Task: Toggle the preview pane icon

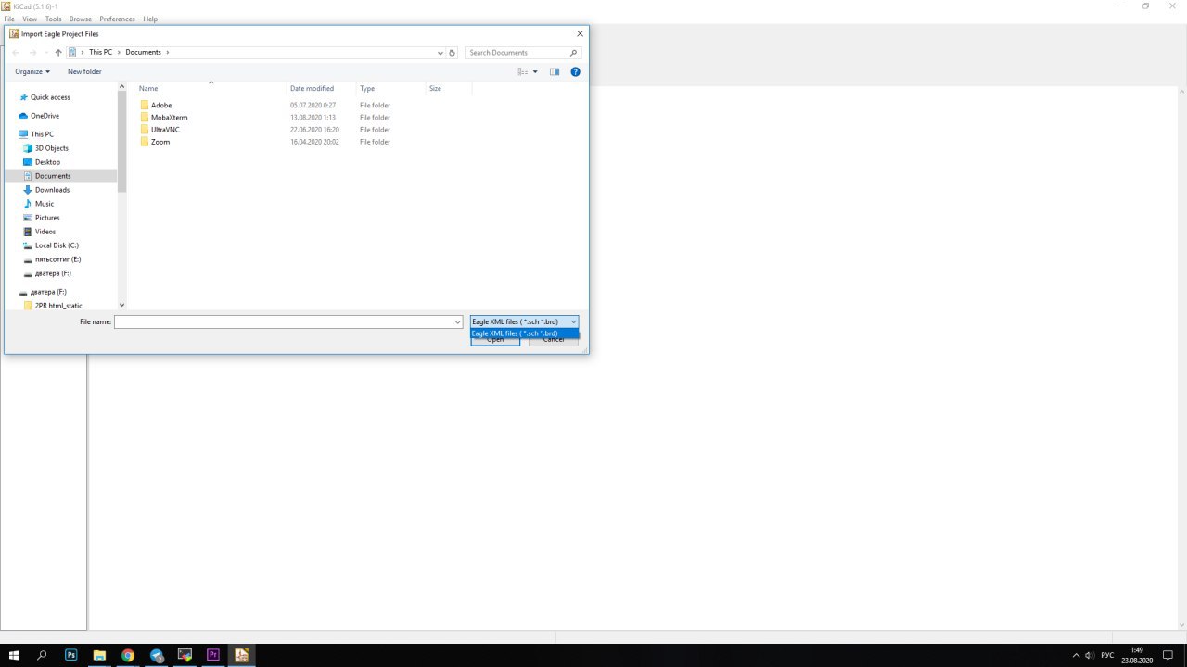Action: point(555,71)
